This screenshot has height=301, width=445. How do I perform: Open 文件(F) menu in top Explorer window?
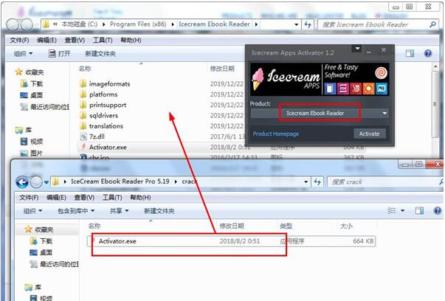click(x=19, y=41)
